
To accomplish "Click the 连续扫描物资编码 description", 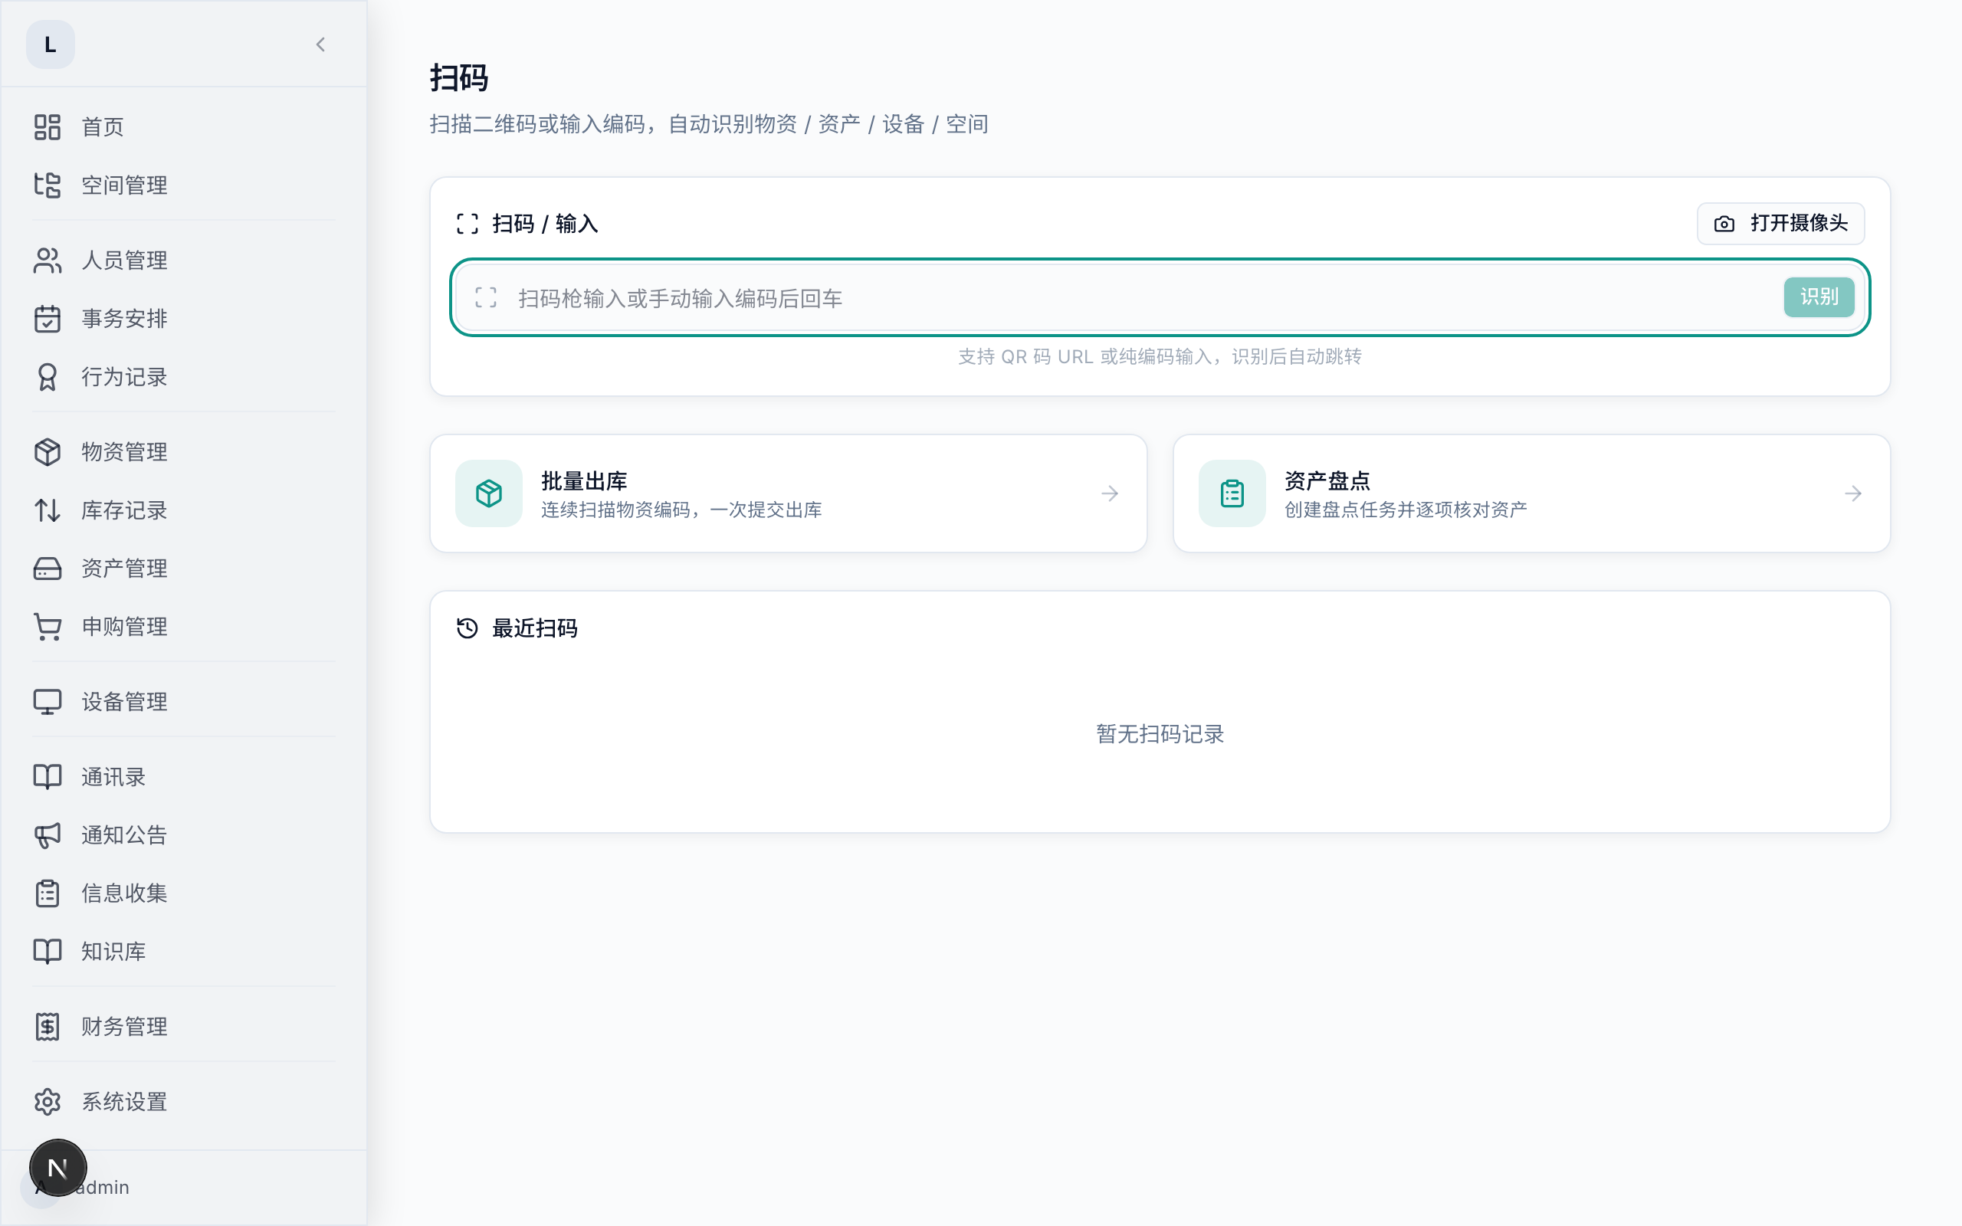I will (x=681, y=510).
